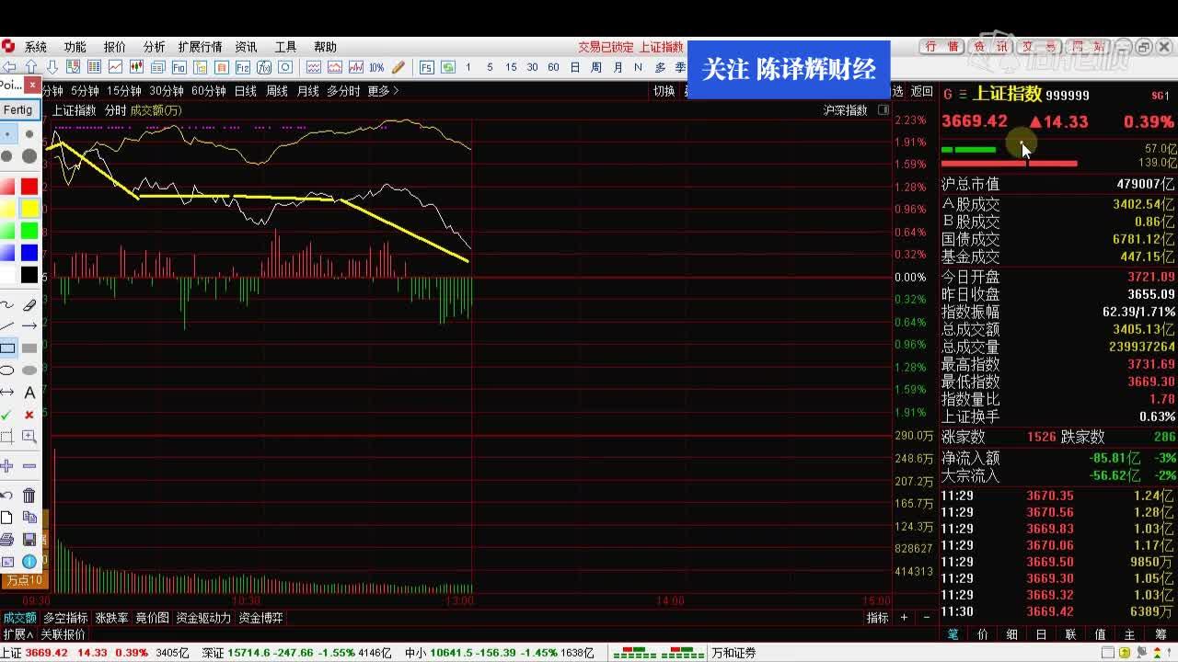
Task: Click the back arrow toolbar icon
Action: [10, 67]
